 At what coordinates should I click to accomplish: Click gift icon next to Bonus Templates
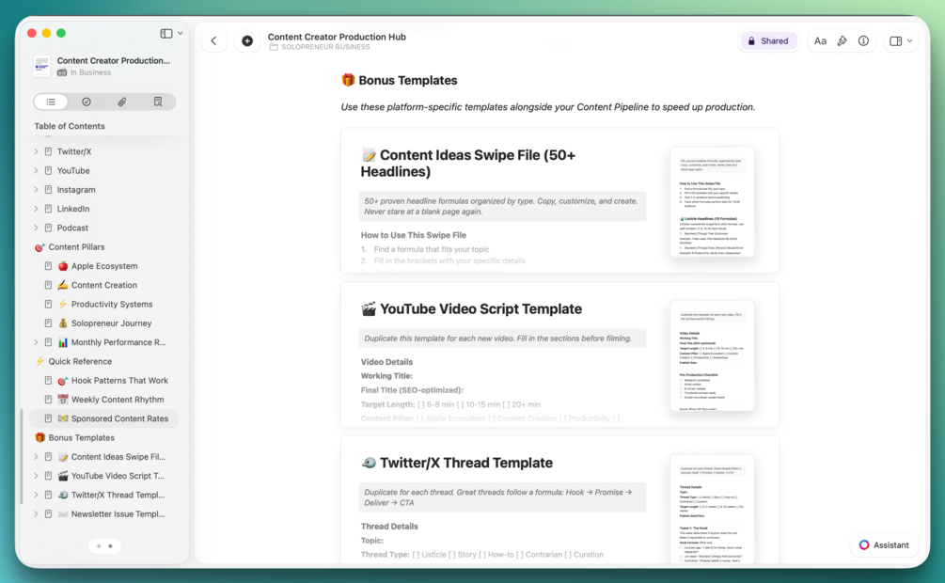coord(39,437)
